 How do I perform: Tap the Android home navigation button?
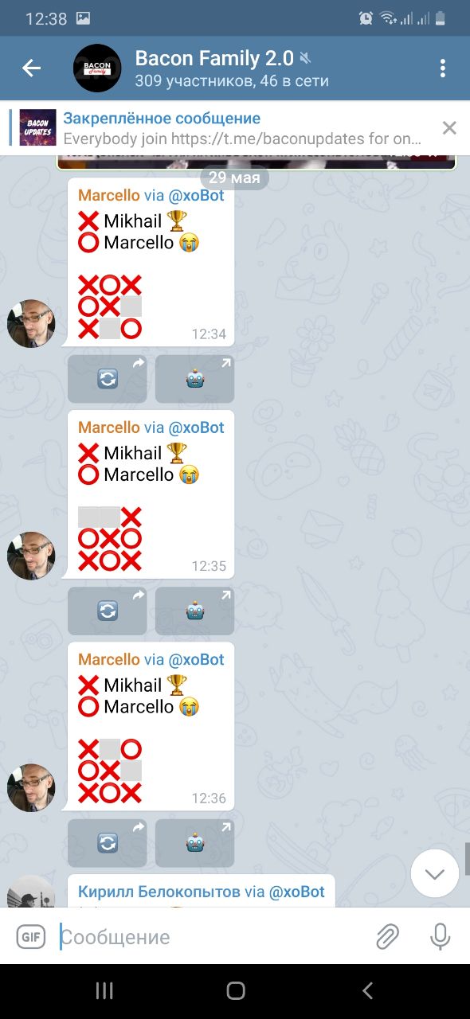coord(235,990)
